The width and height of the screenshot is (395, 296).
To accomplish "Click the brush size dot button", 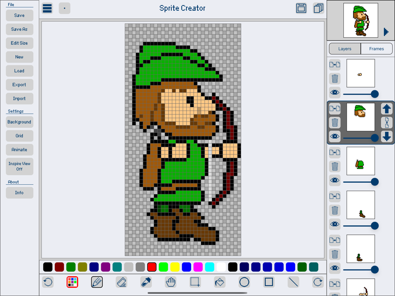I will 64,8.
